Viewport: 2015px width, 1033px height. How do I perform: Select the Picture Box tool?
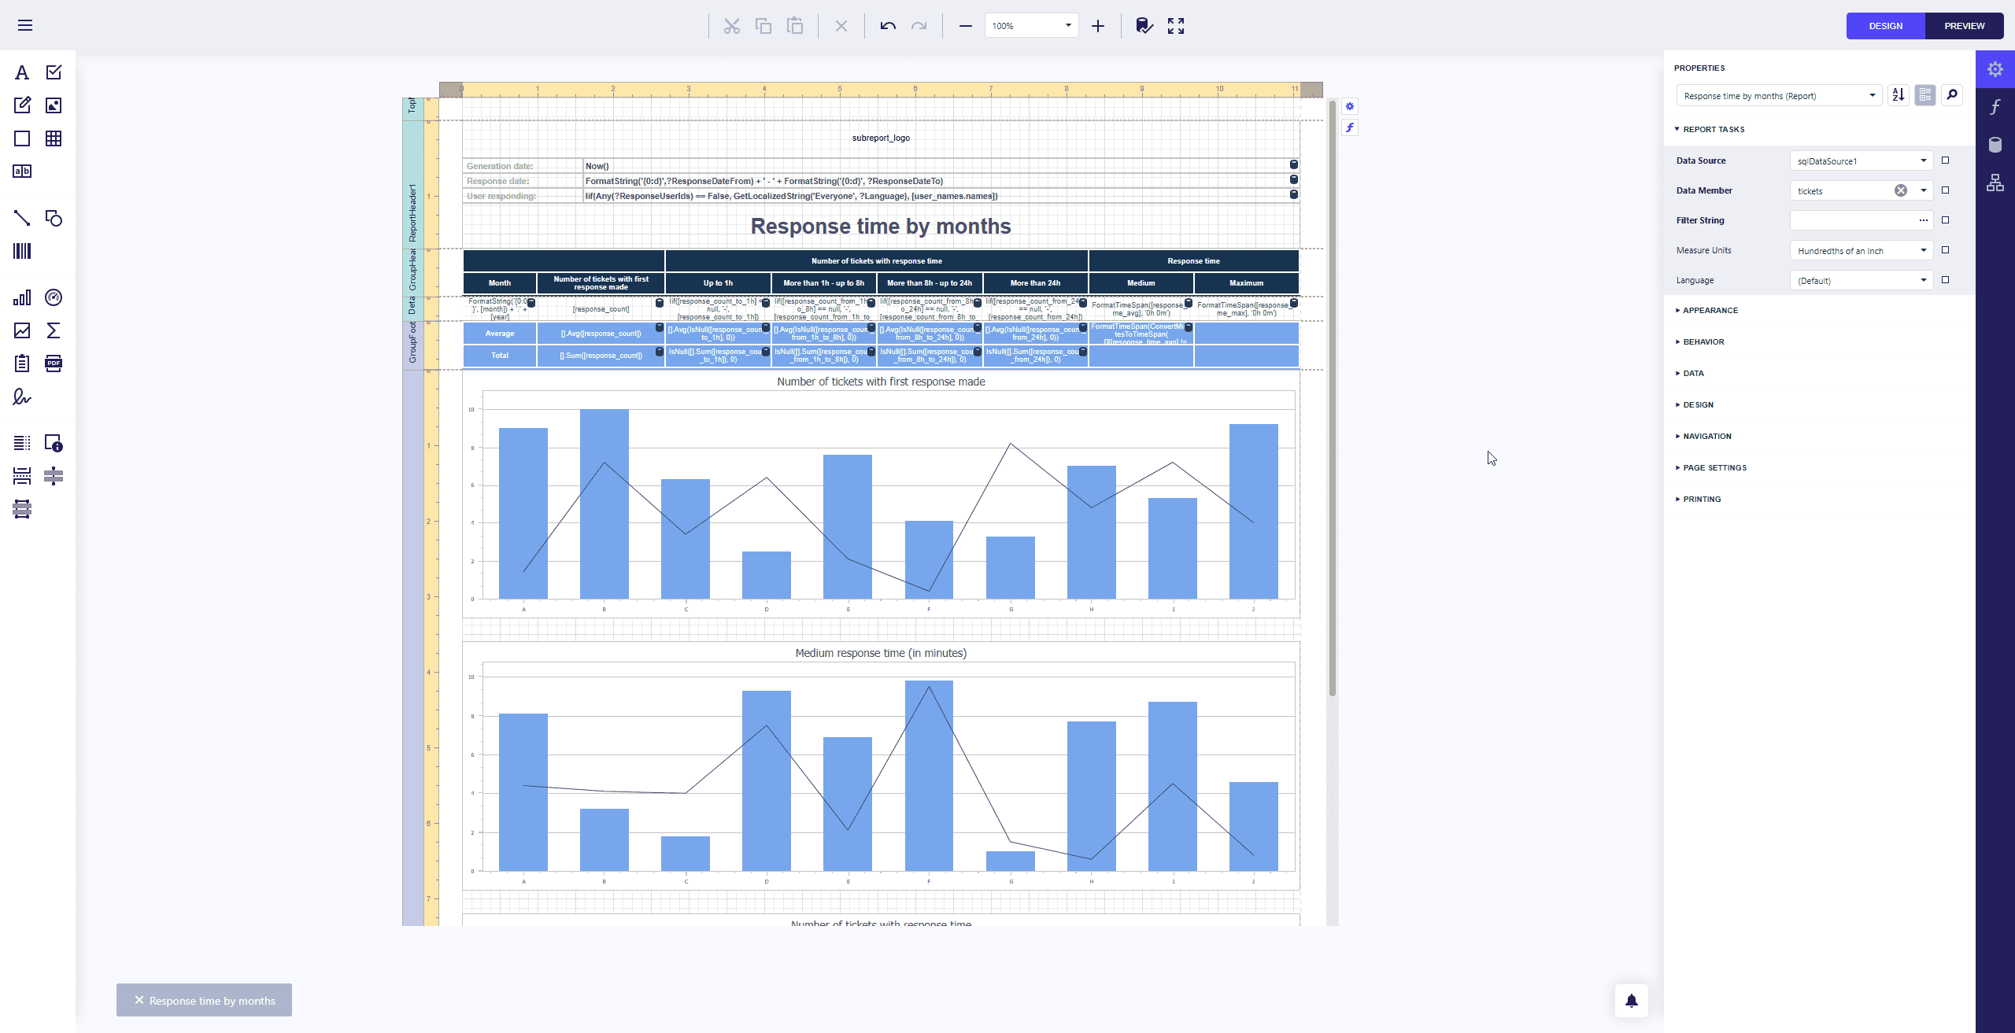pyautogui.click(x=54, y=105)
